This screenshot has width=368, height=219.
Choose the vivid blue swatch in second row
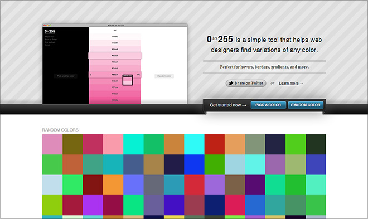[x=195, y=164]
